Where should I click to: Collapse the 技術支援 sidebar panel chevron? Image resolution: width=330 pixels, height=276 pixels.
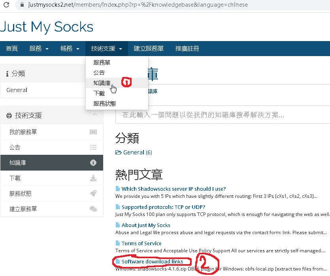(x=95, y=115)
